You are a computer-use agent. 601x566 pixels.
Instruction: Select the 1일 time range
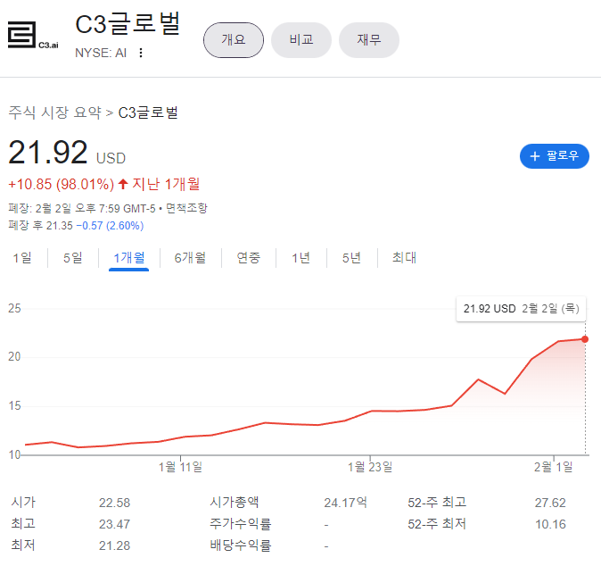(x=22, y=257)
